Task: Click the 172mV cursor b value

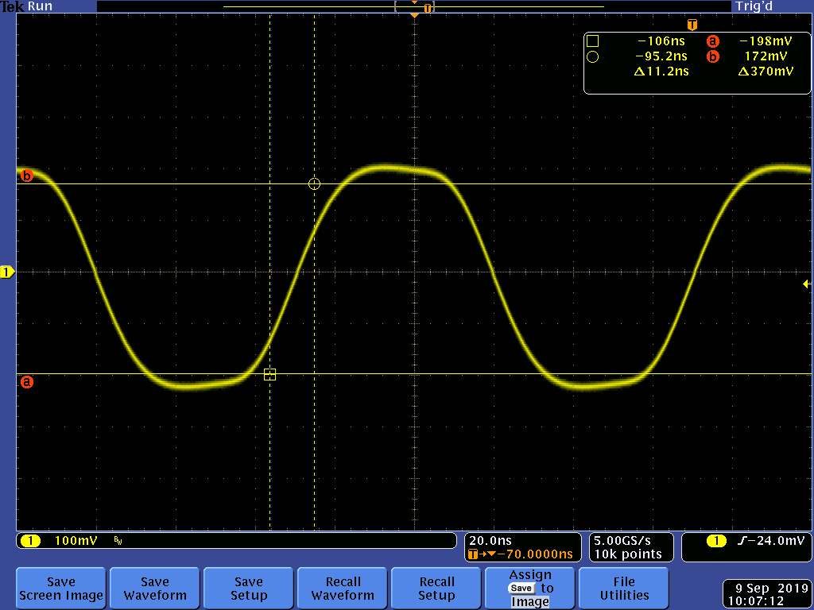Action: click(x=766, y=56)
